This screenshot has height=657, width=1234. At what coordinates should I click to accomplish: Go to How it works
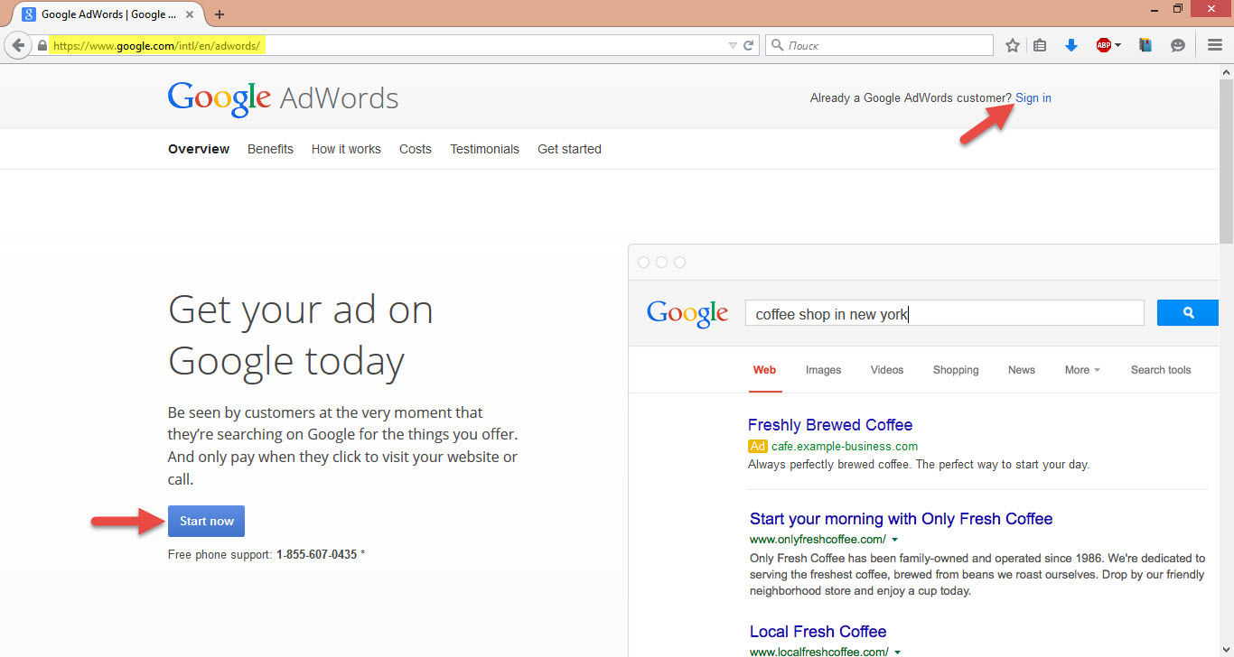(x=346, y=149)
